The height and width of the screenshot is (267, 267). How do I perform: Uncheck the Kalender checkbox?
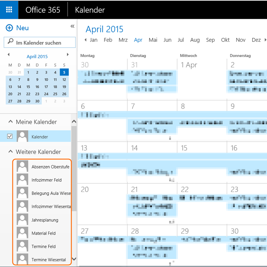tap(10, 137)
